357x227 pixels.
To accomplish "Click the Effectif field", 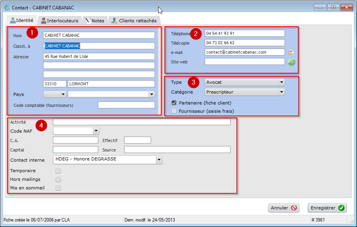I will (137, 140).
